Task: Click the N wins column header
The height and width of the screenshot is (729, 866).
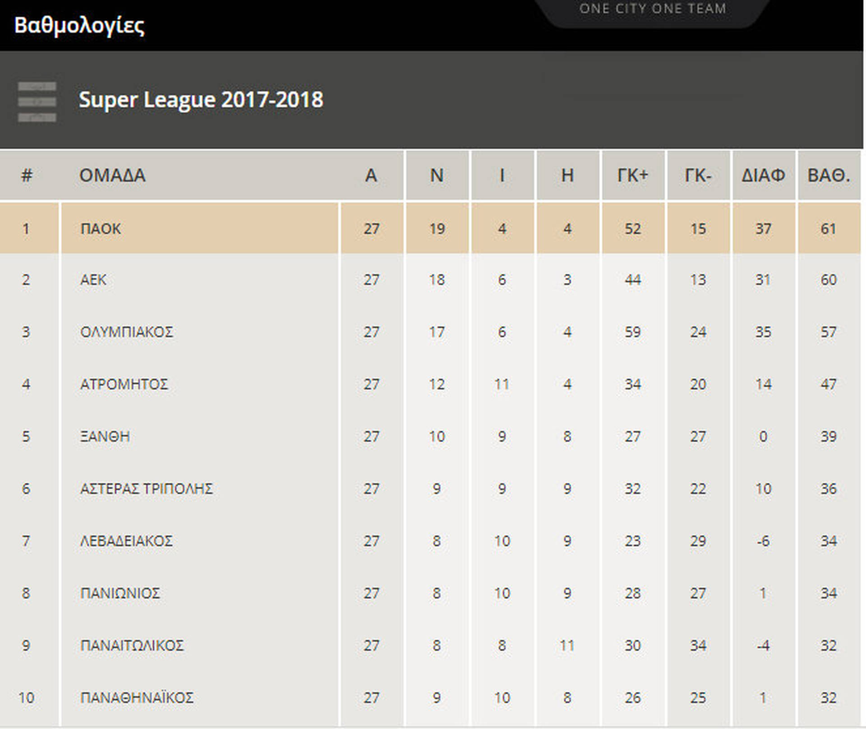Action: [437, 175]
